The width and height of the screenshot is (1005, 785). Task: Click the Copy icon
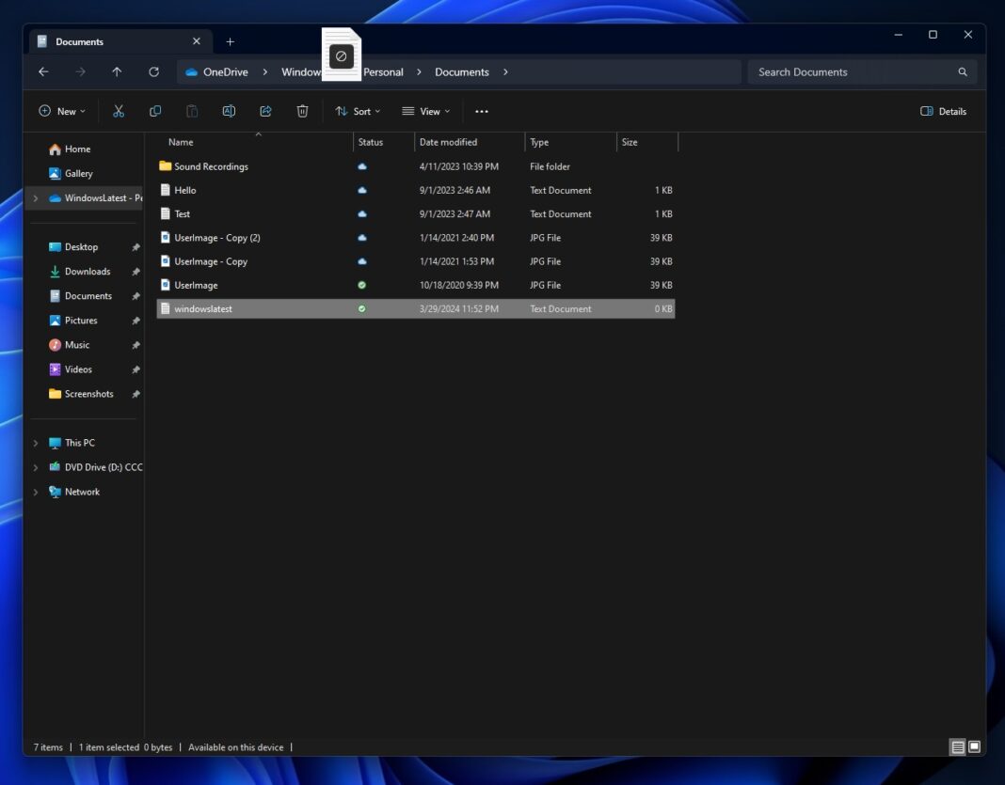point(155,111)
